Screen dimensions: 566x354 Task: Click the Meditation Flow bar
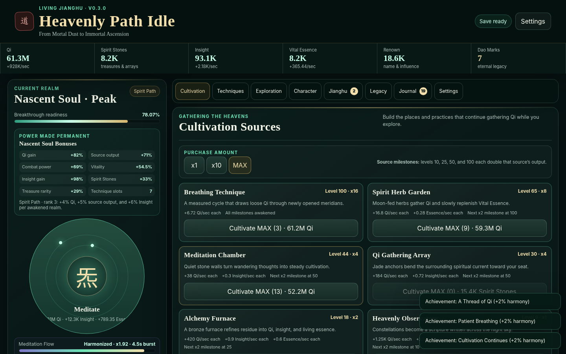87,350
